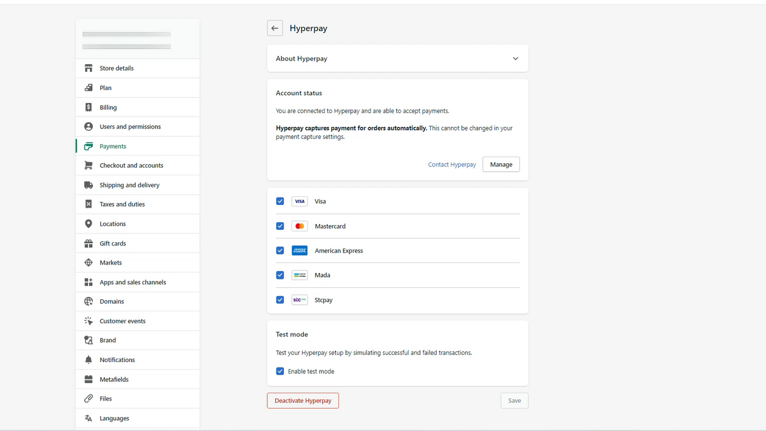
Task: Click the Users and permissions person icon
Action: tap(89, 126)
